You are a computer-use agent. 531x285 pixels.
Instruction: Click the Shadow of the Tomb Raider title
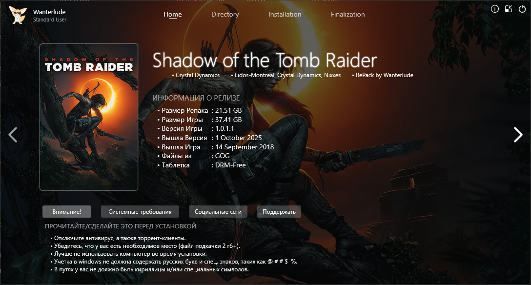coord(265,60)
